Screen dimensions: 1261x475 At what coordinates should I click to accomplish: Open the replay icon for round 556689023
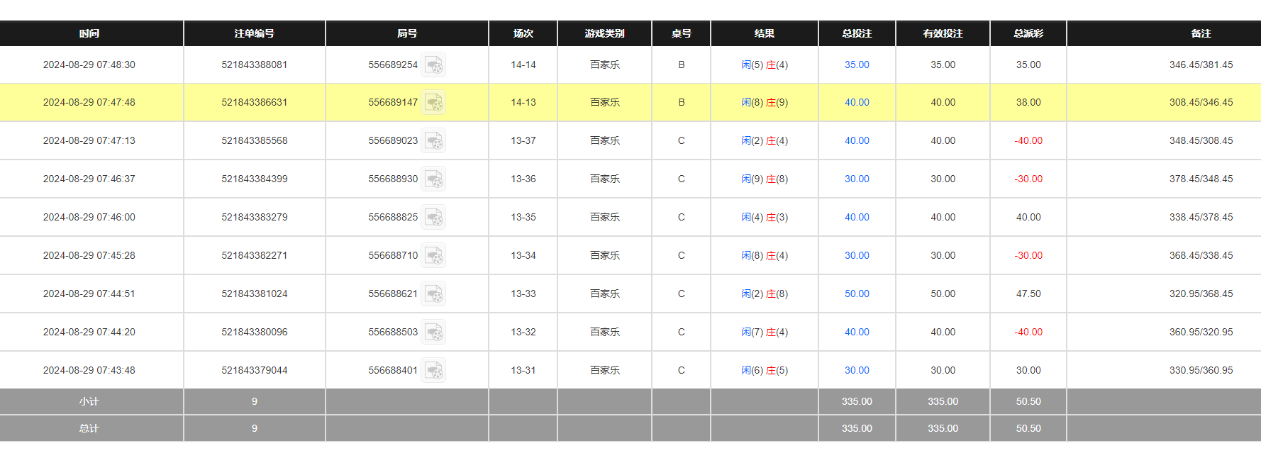click(x=433, y=141)
